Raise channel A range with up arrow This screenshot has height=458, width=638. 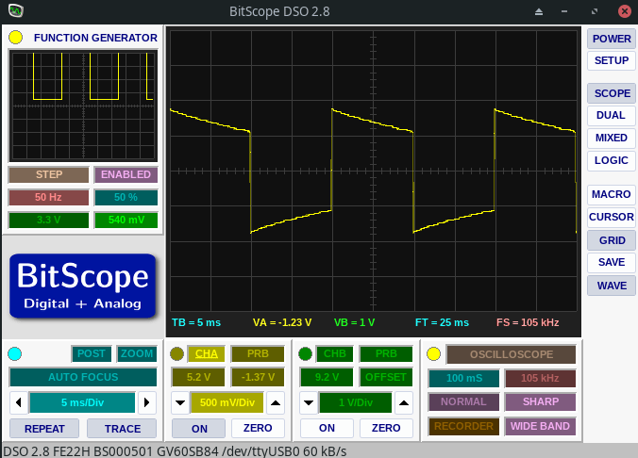click(x=276, y=402)
